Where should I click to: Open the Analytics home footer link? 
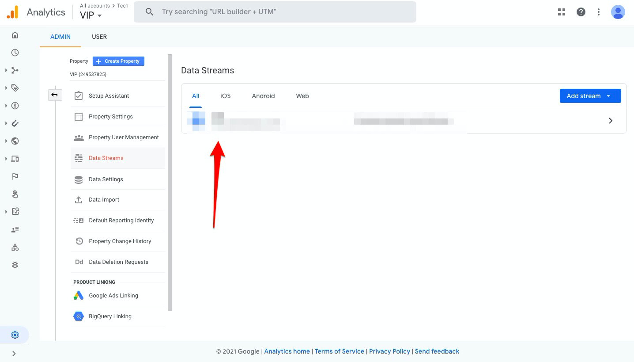287,351
